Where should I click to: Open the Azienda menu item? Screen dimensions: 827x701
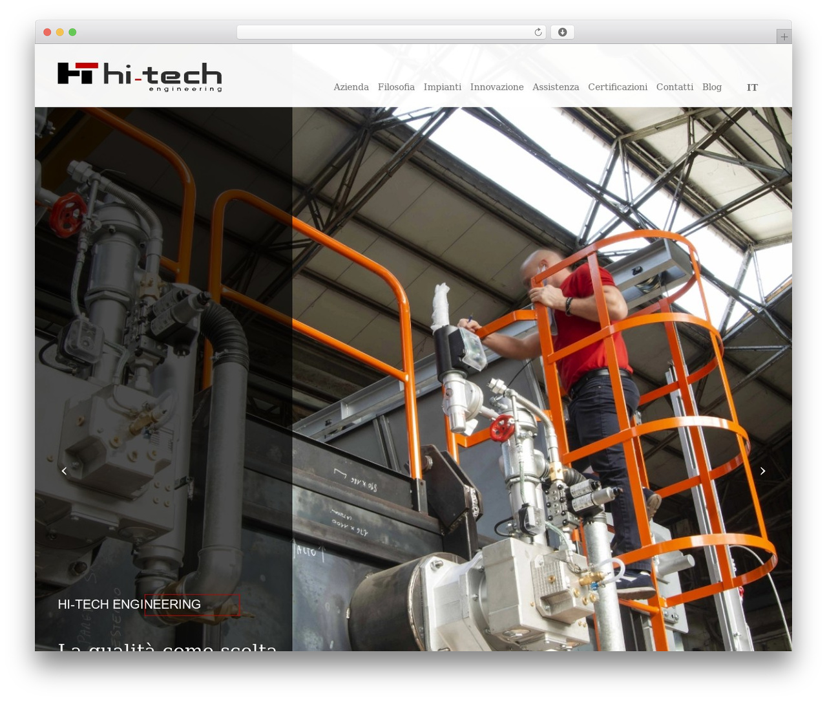click(x=351, y=87)
